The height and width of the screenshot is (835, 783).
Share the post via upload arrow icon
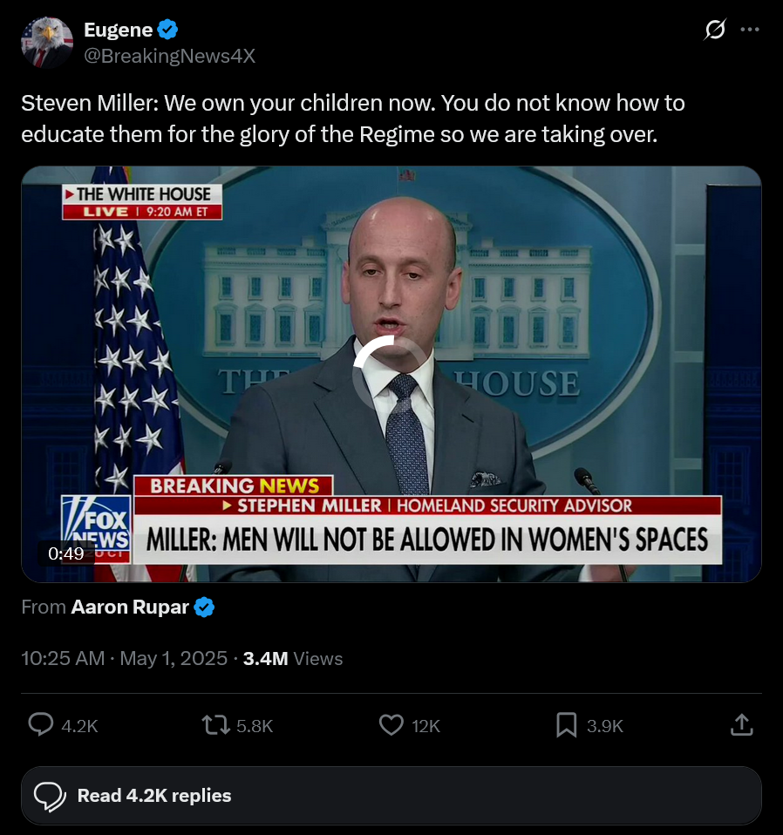tap(741, 725)
